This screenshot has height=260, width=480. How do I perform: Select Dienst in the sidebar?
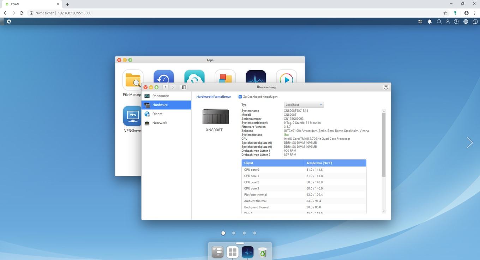tap(166, 114)
